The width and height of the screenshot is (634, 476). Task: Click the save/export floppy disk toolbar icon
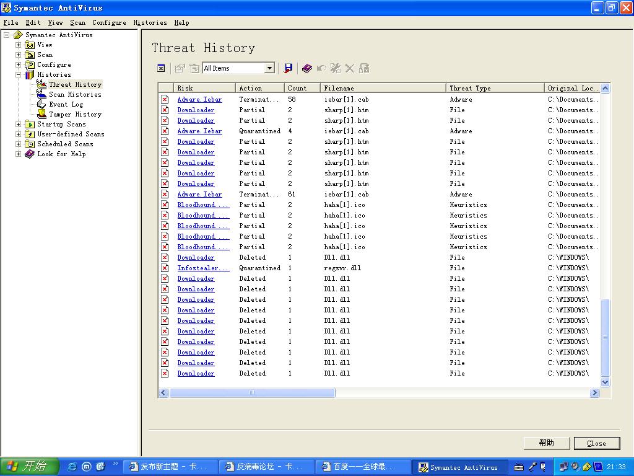(288, 68)
